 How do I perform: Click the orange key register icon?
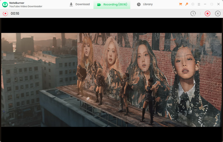[187, 4]
